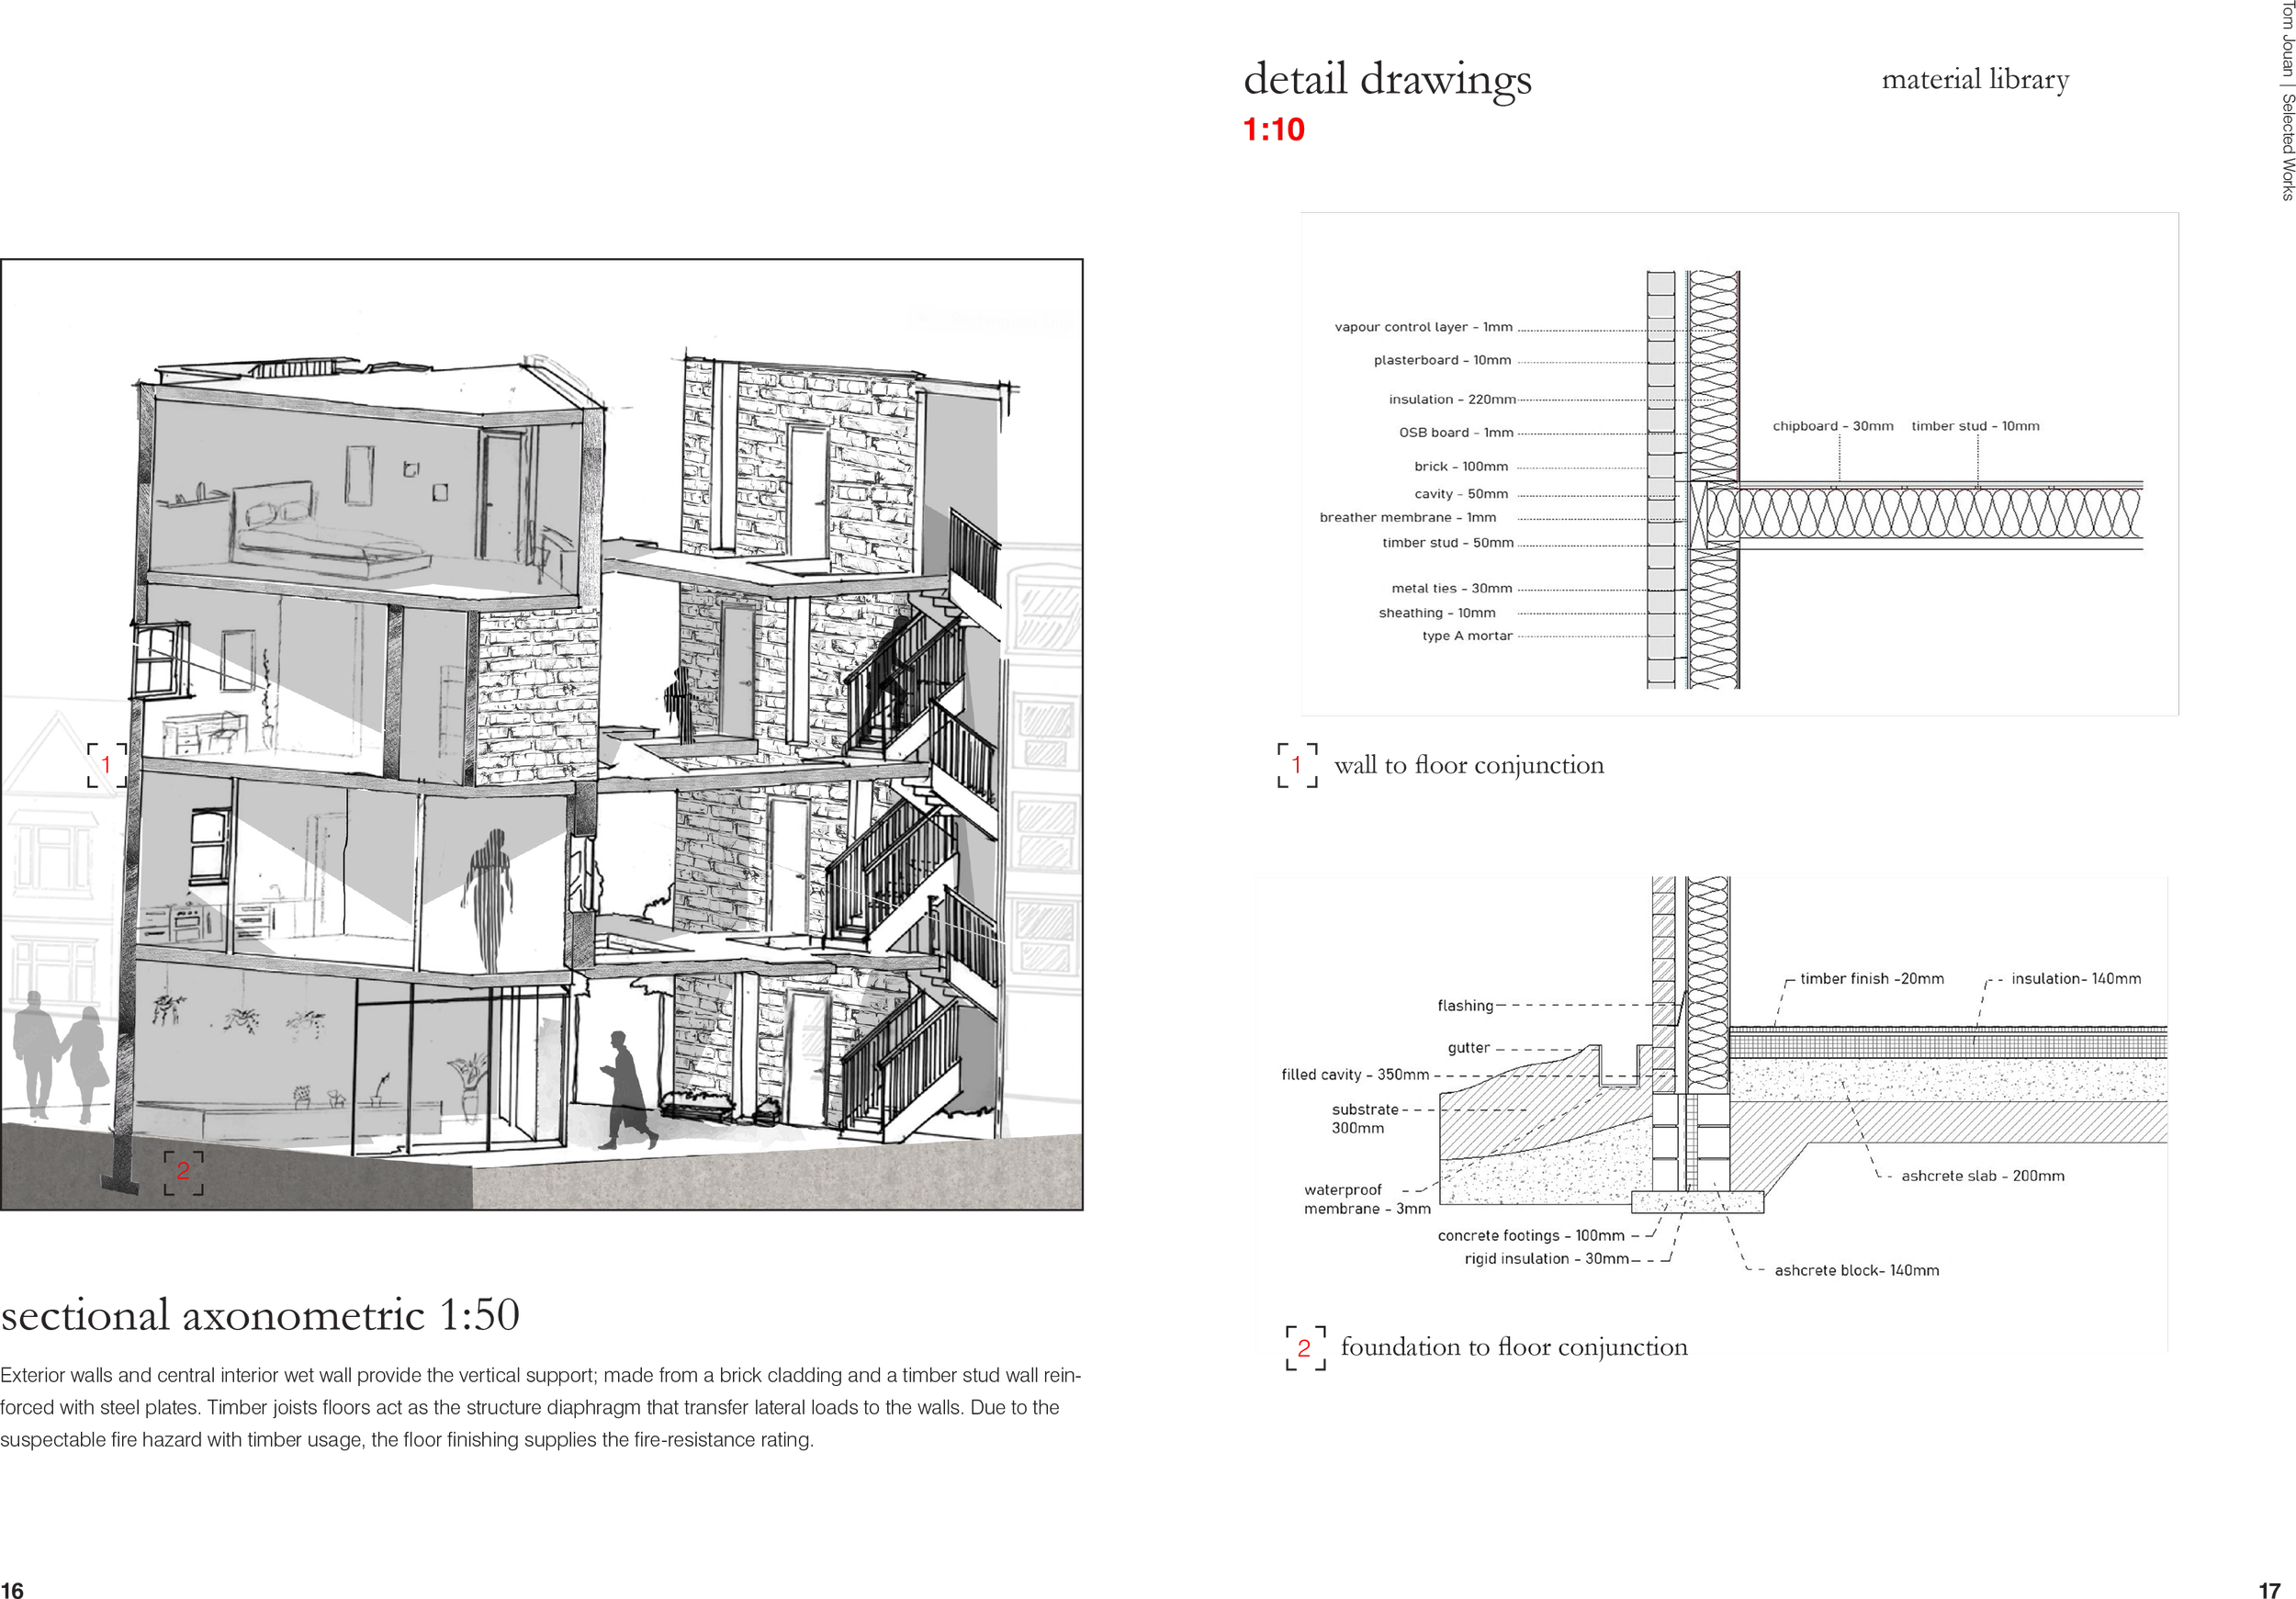
Task: Click the standing figure silhouette on first floor
Action: pyautogui.click(x=490, y=898)
